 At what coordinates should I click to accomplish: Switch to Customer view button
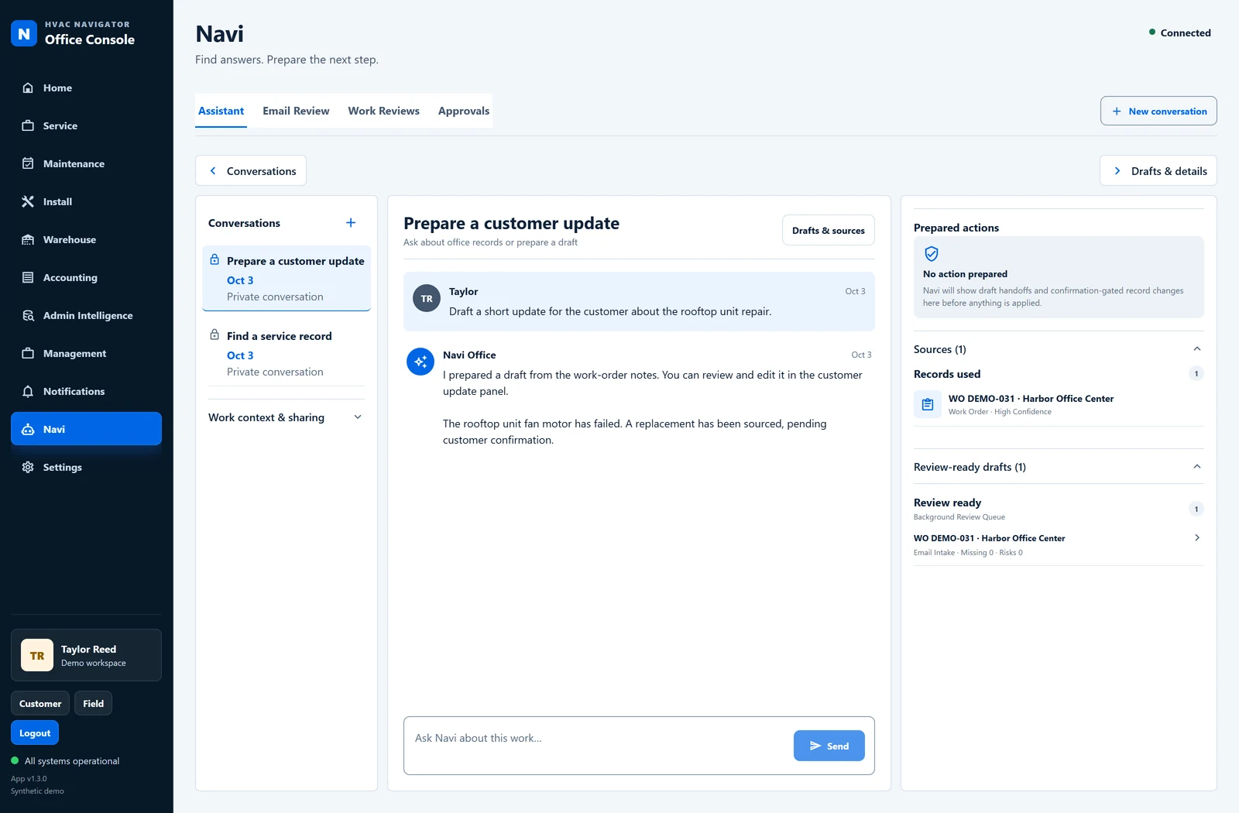(40, 703)
